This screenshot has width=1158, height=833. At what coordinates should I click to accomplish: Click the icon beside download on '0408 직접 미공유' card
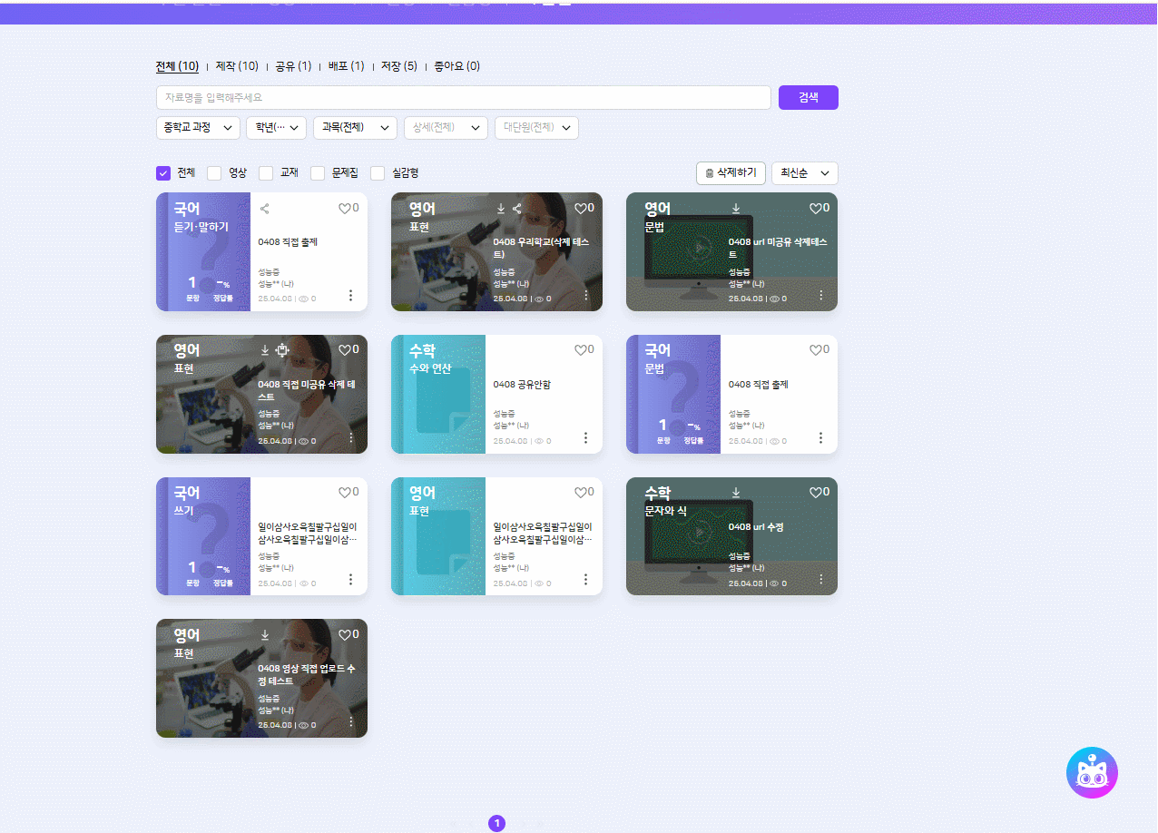[281, 350]
